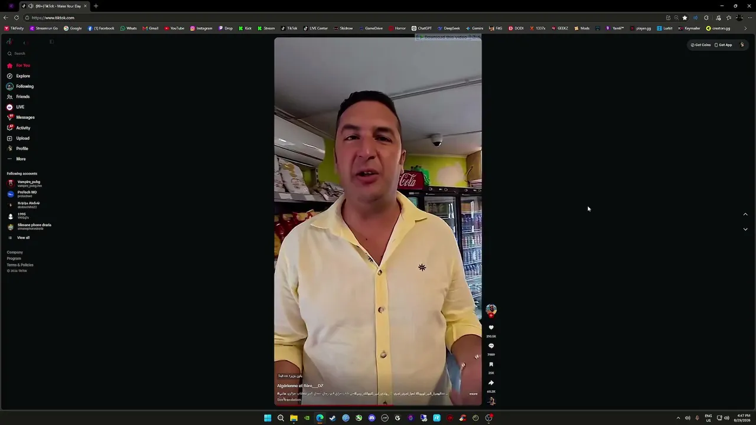The image size is (756, 425).
Task: Expand Terms & Policies footer section
Action: 20,265
